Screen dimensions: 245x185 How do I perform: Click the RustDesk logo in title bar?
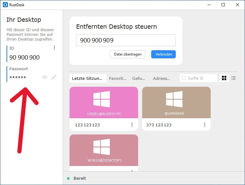[5, 5]
